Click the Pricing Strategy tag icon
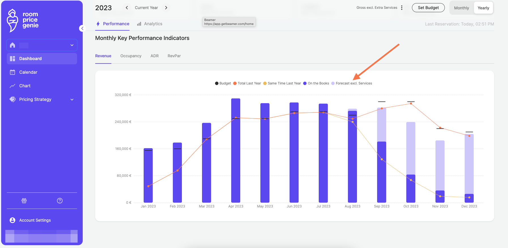The image size is (508, 248). pos(12,99)
